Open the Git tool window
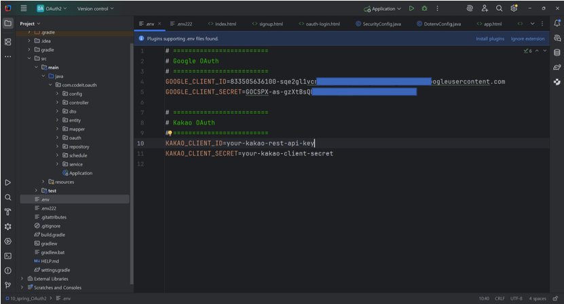 pos(7,285)
